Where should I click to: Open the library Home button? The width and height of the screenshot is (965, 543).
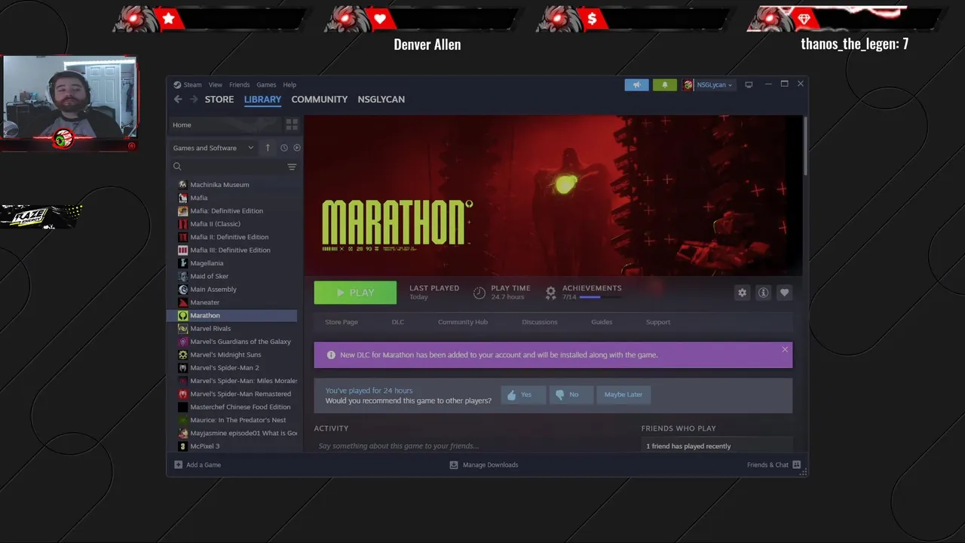226,124
